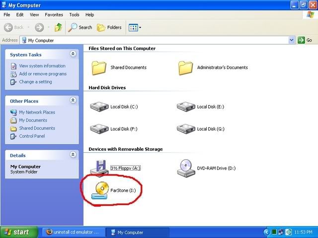Click the DVD-RAM Drive (D:) label text
The image size is (318, 238).
pos(217,168)
